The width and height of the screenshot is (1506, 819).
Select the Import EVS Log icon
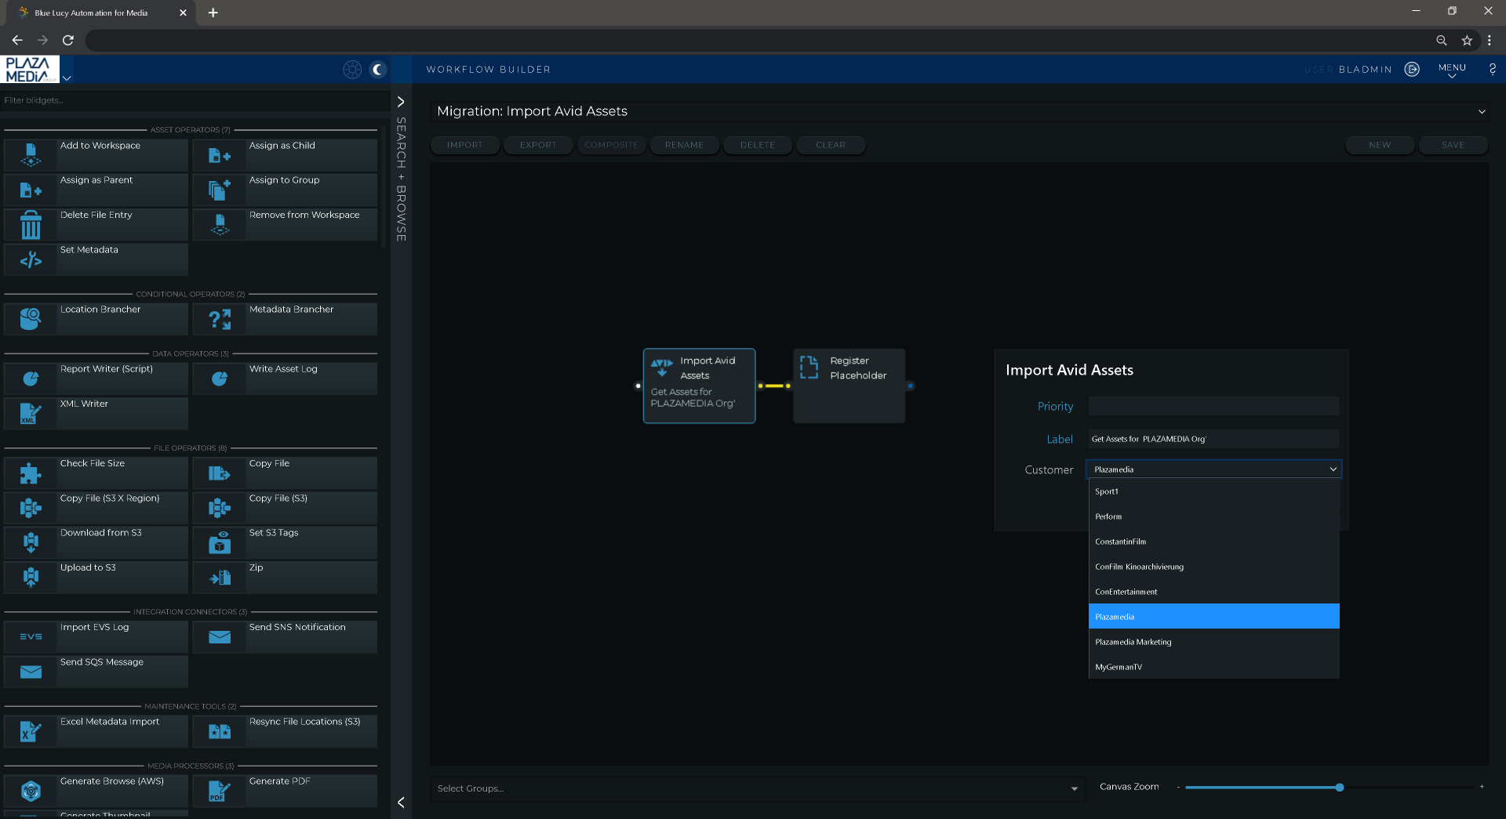click(x=31, y=636)
